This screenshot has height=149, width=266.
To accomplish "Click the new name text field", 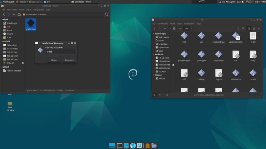I will pyautogui.click(x=60, y=52).
